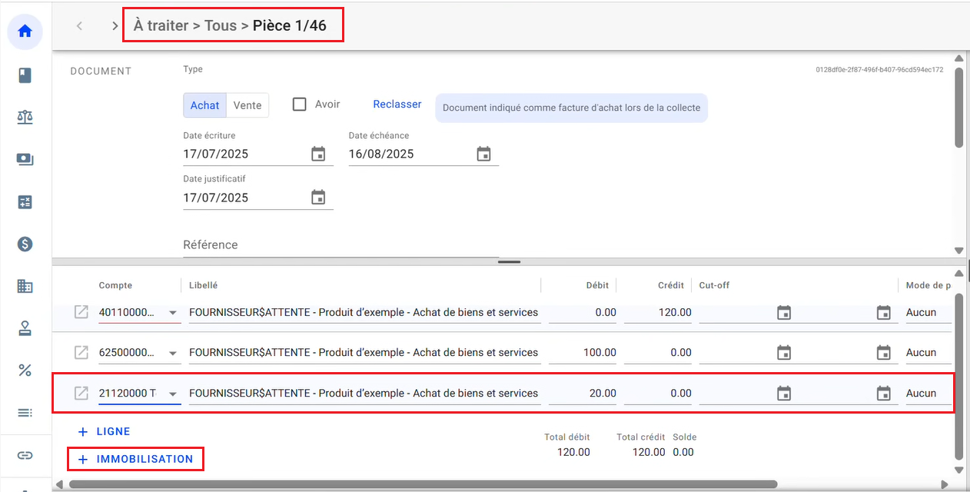The image size is (970, 492).
Task: Edit debit value 20.00
Action: pos(582,393)
